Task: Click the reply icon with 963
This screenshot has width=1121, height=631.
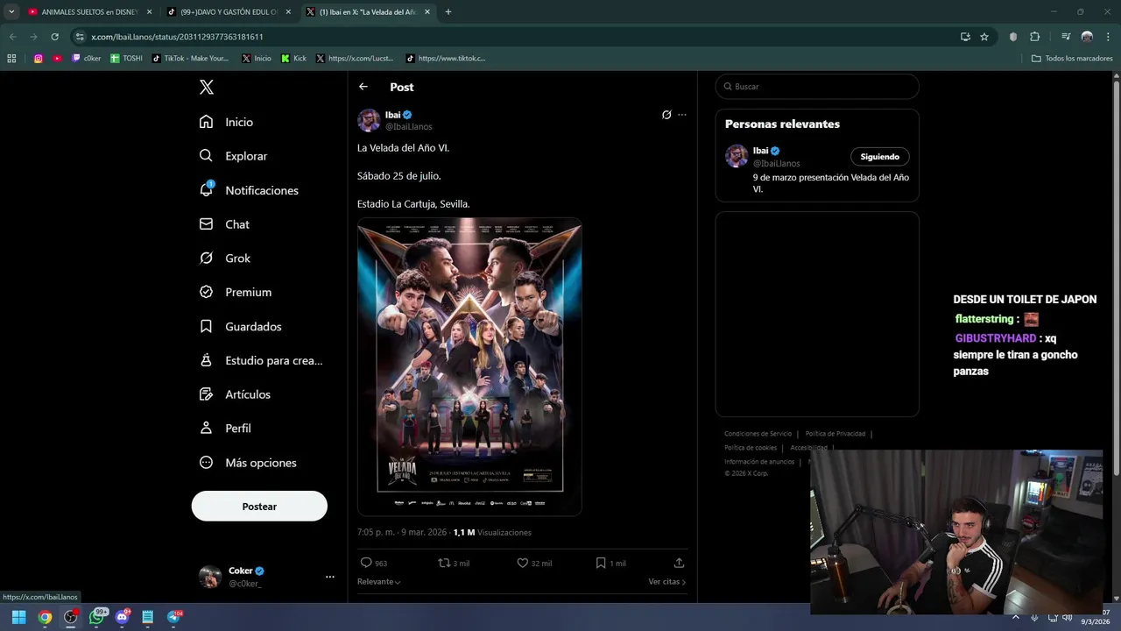Action: click(366, 563)
